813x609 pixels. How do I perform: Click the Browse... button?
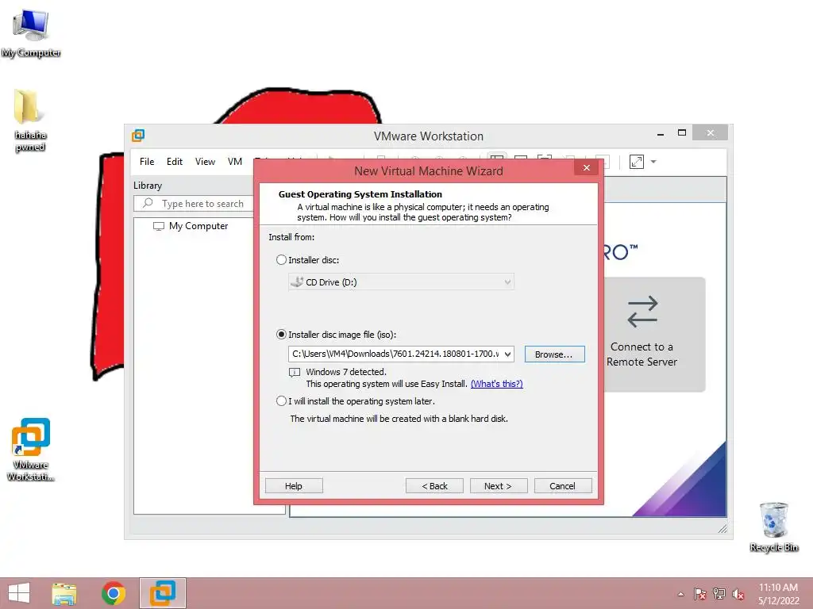click(x=554, y=354)
